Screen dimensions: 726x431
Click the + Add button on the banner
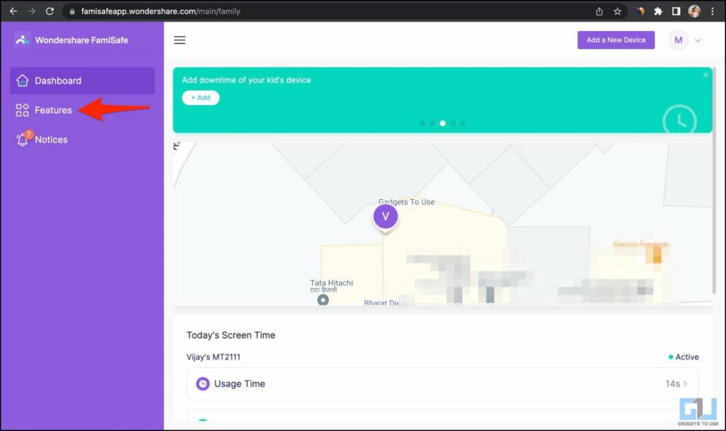(201, 98)
